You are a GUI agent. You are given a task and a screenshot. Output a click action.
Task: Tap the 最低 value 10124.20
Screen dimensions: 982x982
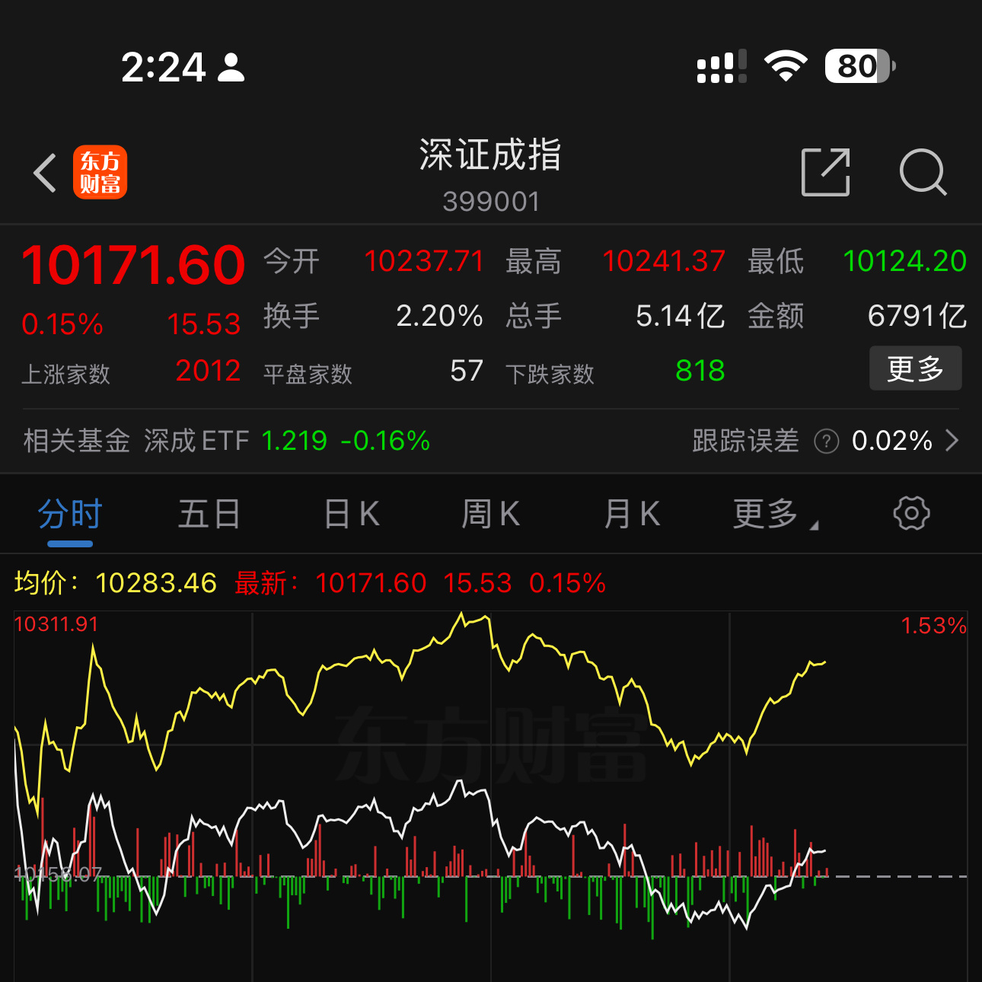coord(905,261)
